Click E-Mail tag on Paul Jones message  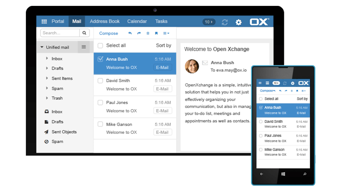click(163, 111)
